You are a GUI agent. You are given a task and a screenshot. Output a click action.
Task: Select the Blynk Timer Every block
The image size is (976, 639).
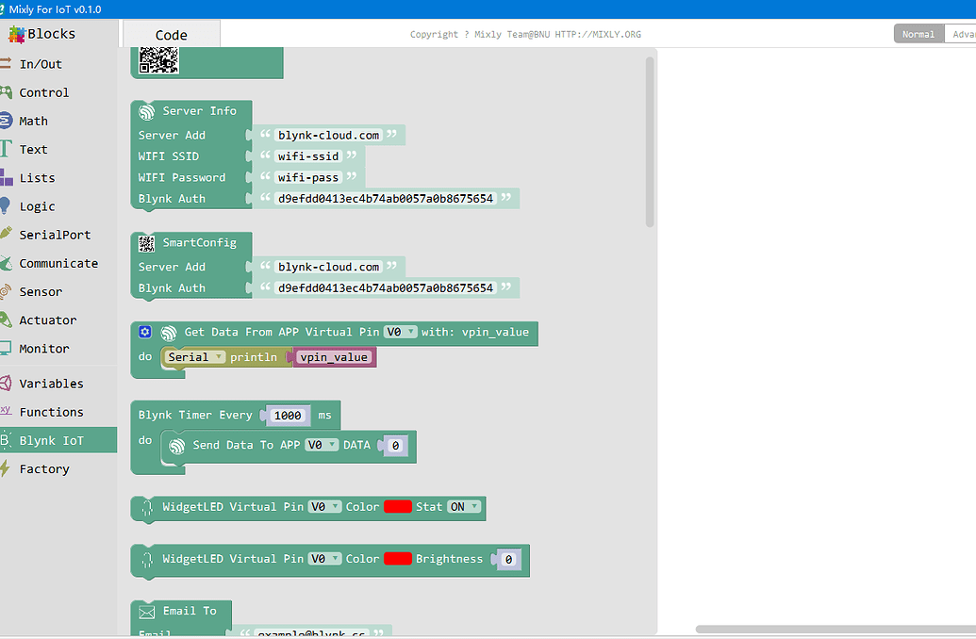[x=195, y=415]
